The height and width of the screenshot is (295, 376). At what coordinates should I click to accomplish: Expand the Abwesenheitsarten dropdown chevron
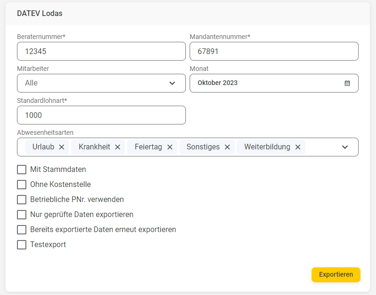[x=345, y=147]
